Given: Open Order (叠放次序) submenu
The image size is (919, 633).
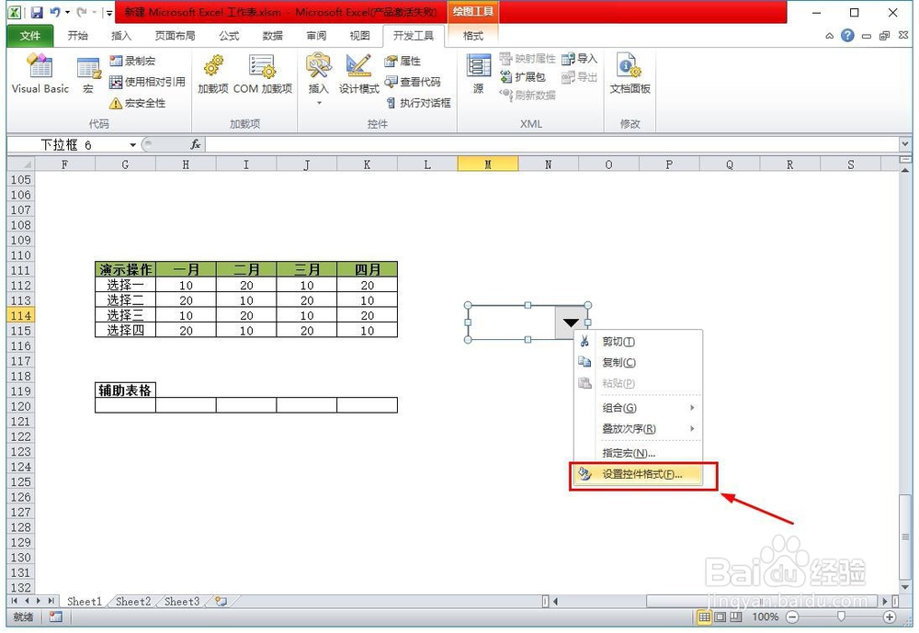Looking at the screenshot, I should [638, 429].
